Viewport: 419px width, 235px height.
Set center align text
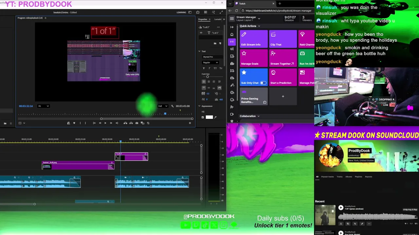209,82
